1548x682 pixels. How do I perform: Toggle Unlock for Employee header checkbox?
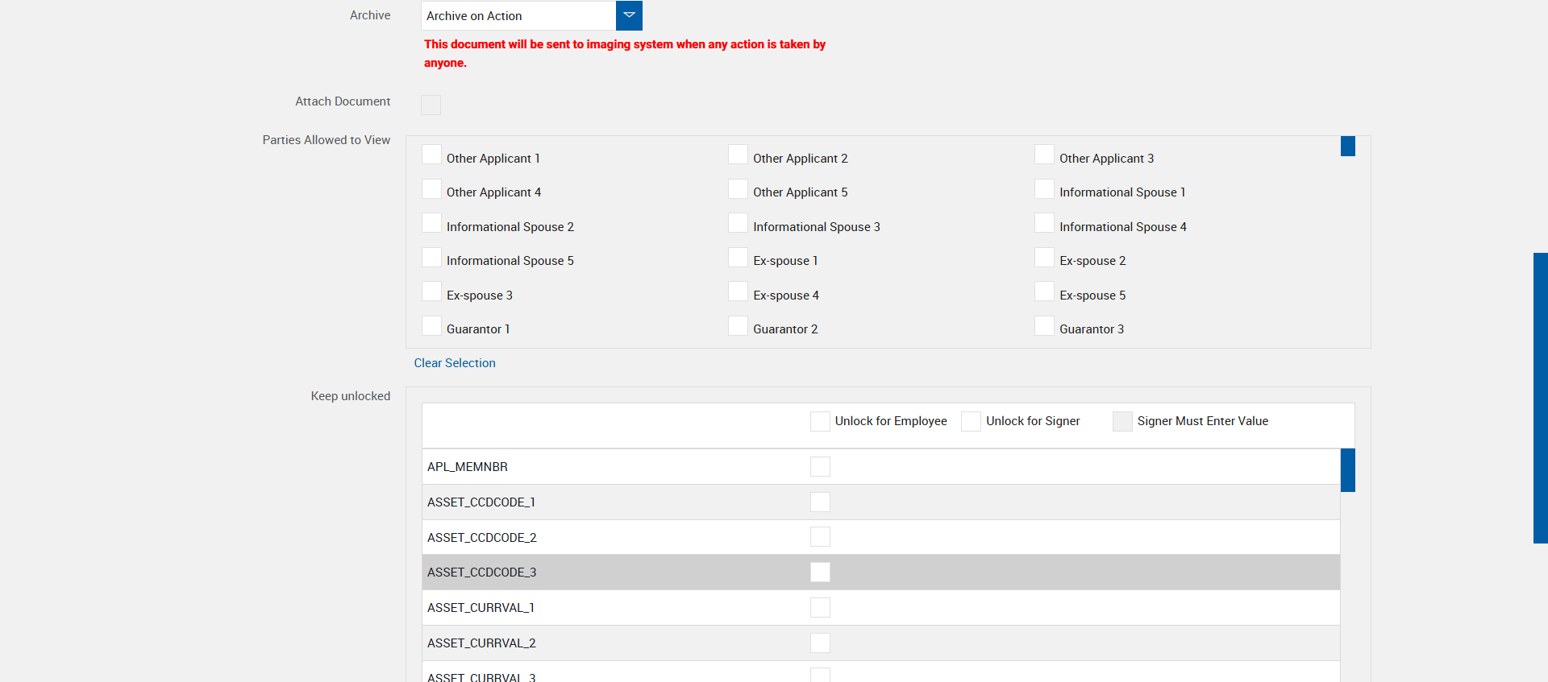pos(820,421)
